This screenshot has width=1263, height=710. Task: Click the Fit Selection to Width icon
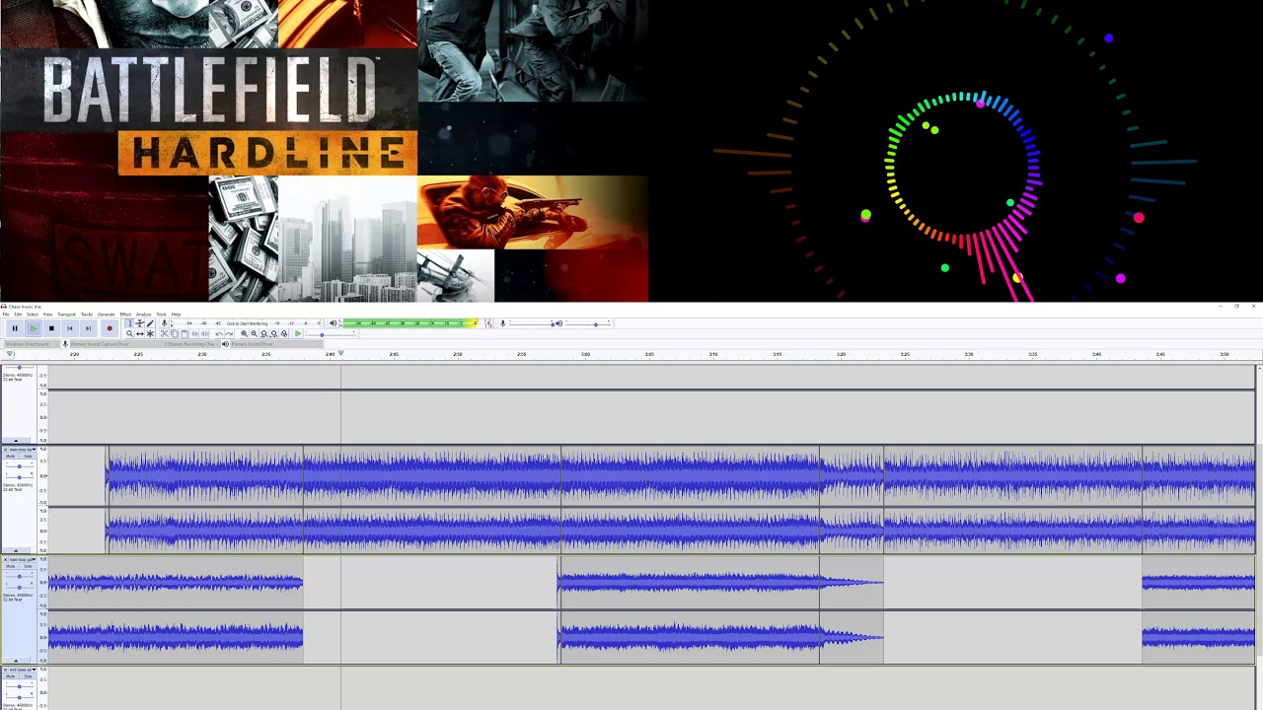click(x=263, y=334)
